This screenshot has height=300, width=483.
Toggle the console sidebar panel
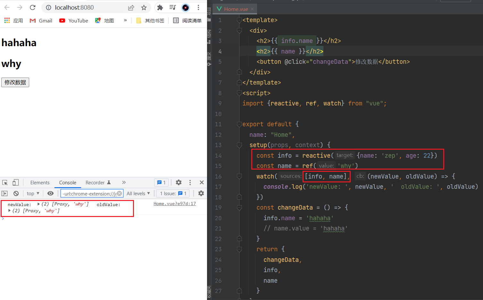click(4, 193)
